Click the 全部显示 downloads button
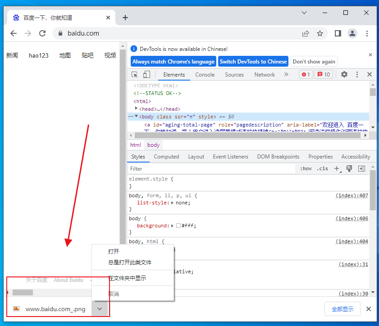This screenshot has width=379, height=326. [342, 309]
